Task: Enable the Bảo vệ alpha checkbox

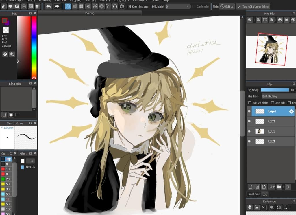Action: coord(250,103)
